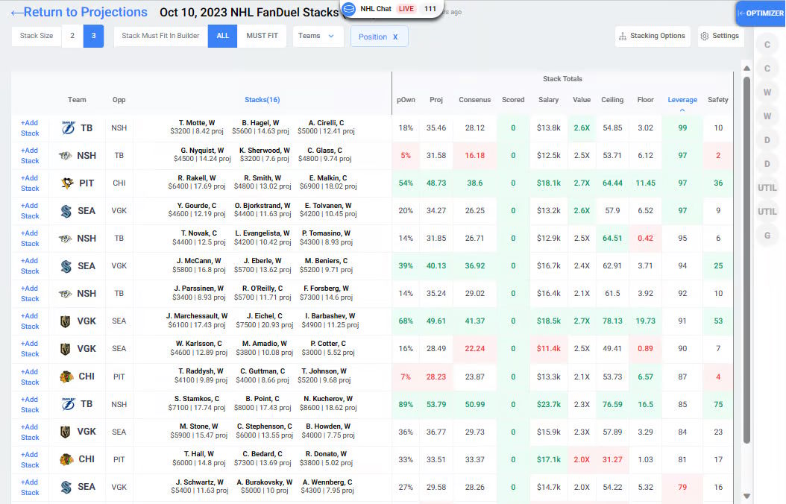The height and width of the screenshot is (504, 786).
Task: Click NSH logo in J. Parssinen row
Action: click(65, 294)
